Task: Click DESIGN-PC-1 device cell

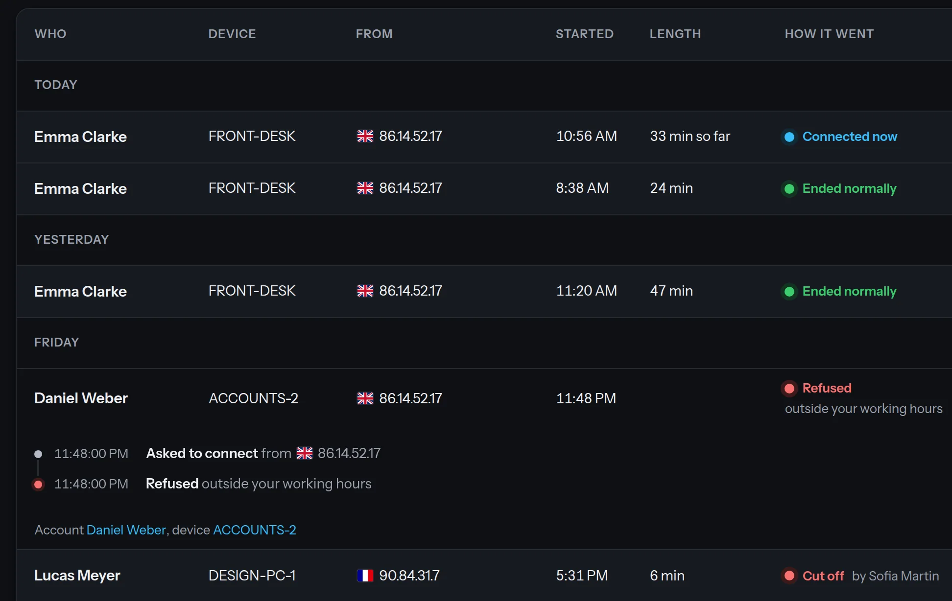Action: [x=252, y=576]
